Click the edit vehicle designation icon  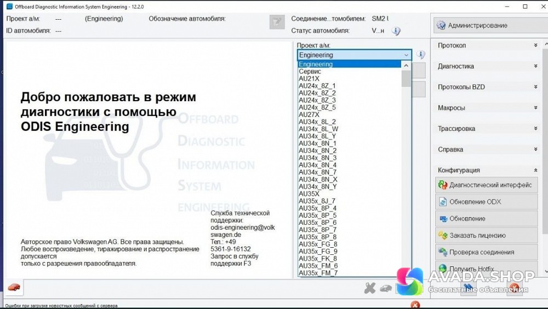(277, 22)
